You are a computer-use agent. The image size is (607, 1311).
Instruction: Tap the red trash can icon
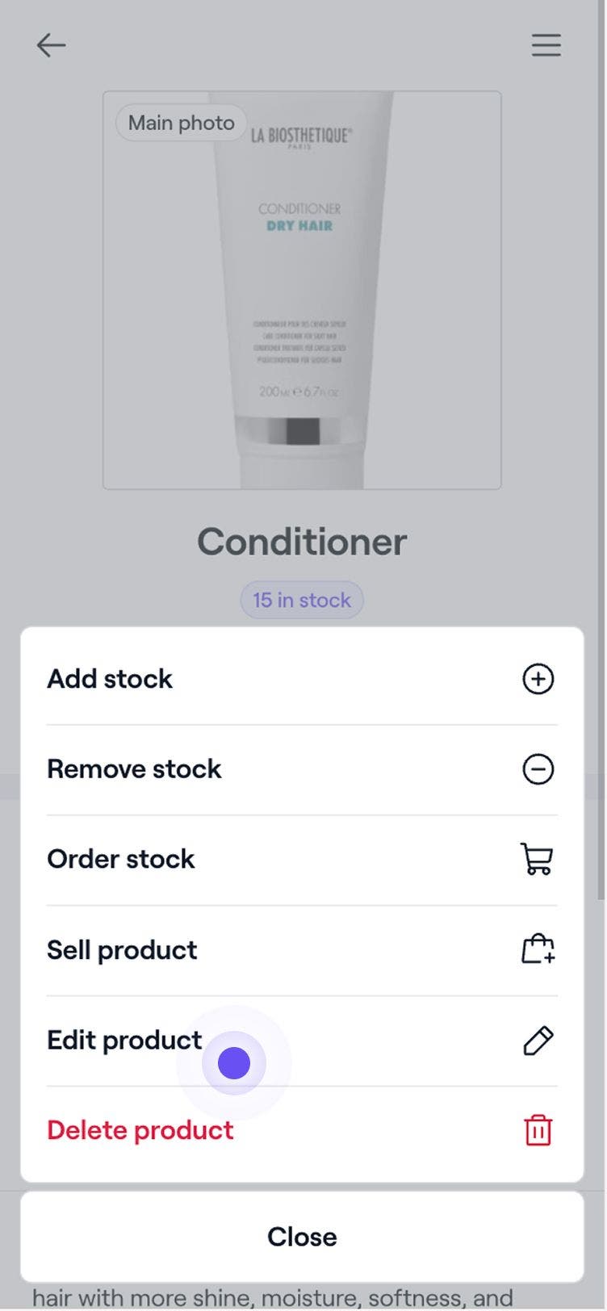(x=538, y=1130)
